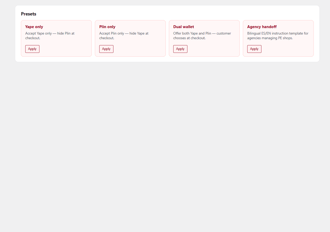Apply the Dual wallet preset

coord(180,49)
